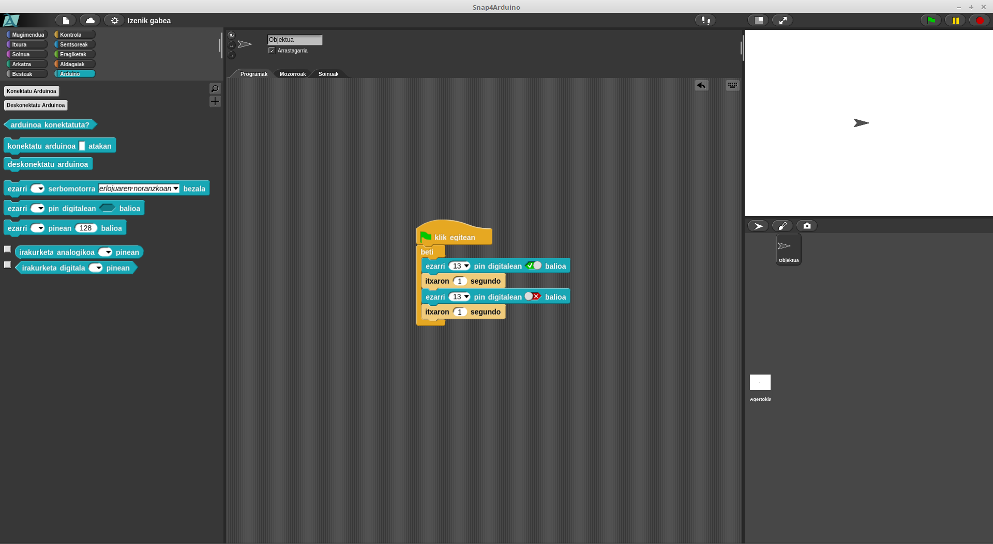Viewport: 993px width, 544px height.
Task: Open pin 13 dropdown in first ezarri block
Action: [466, 266]
